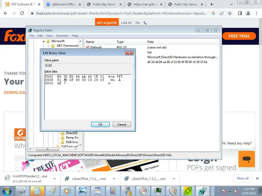Click the Action Center flag tray icon
The width and height of the screenshot is (262, 196).
pos(224,191)
